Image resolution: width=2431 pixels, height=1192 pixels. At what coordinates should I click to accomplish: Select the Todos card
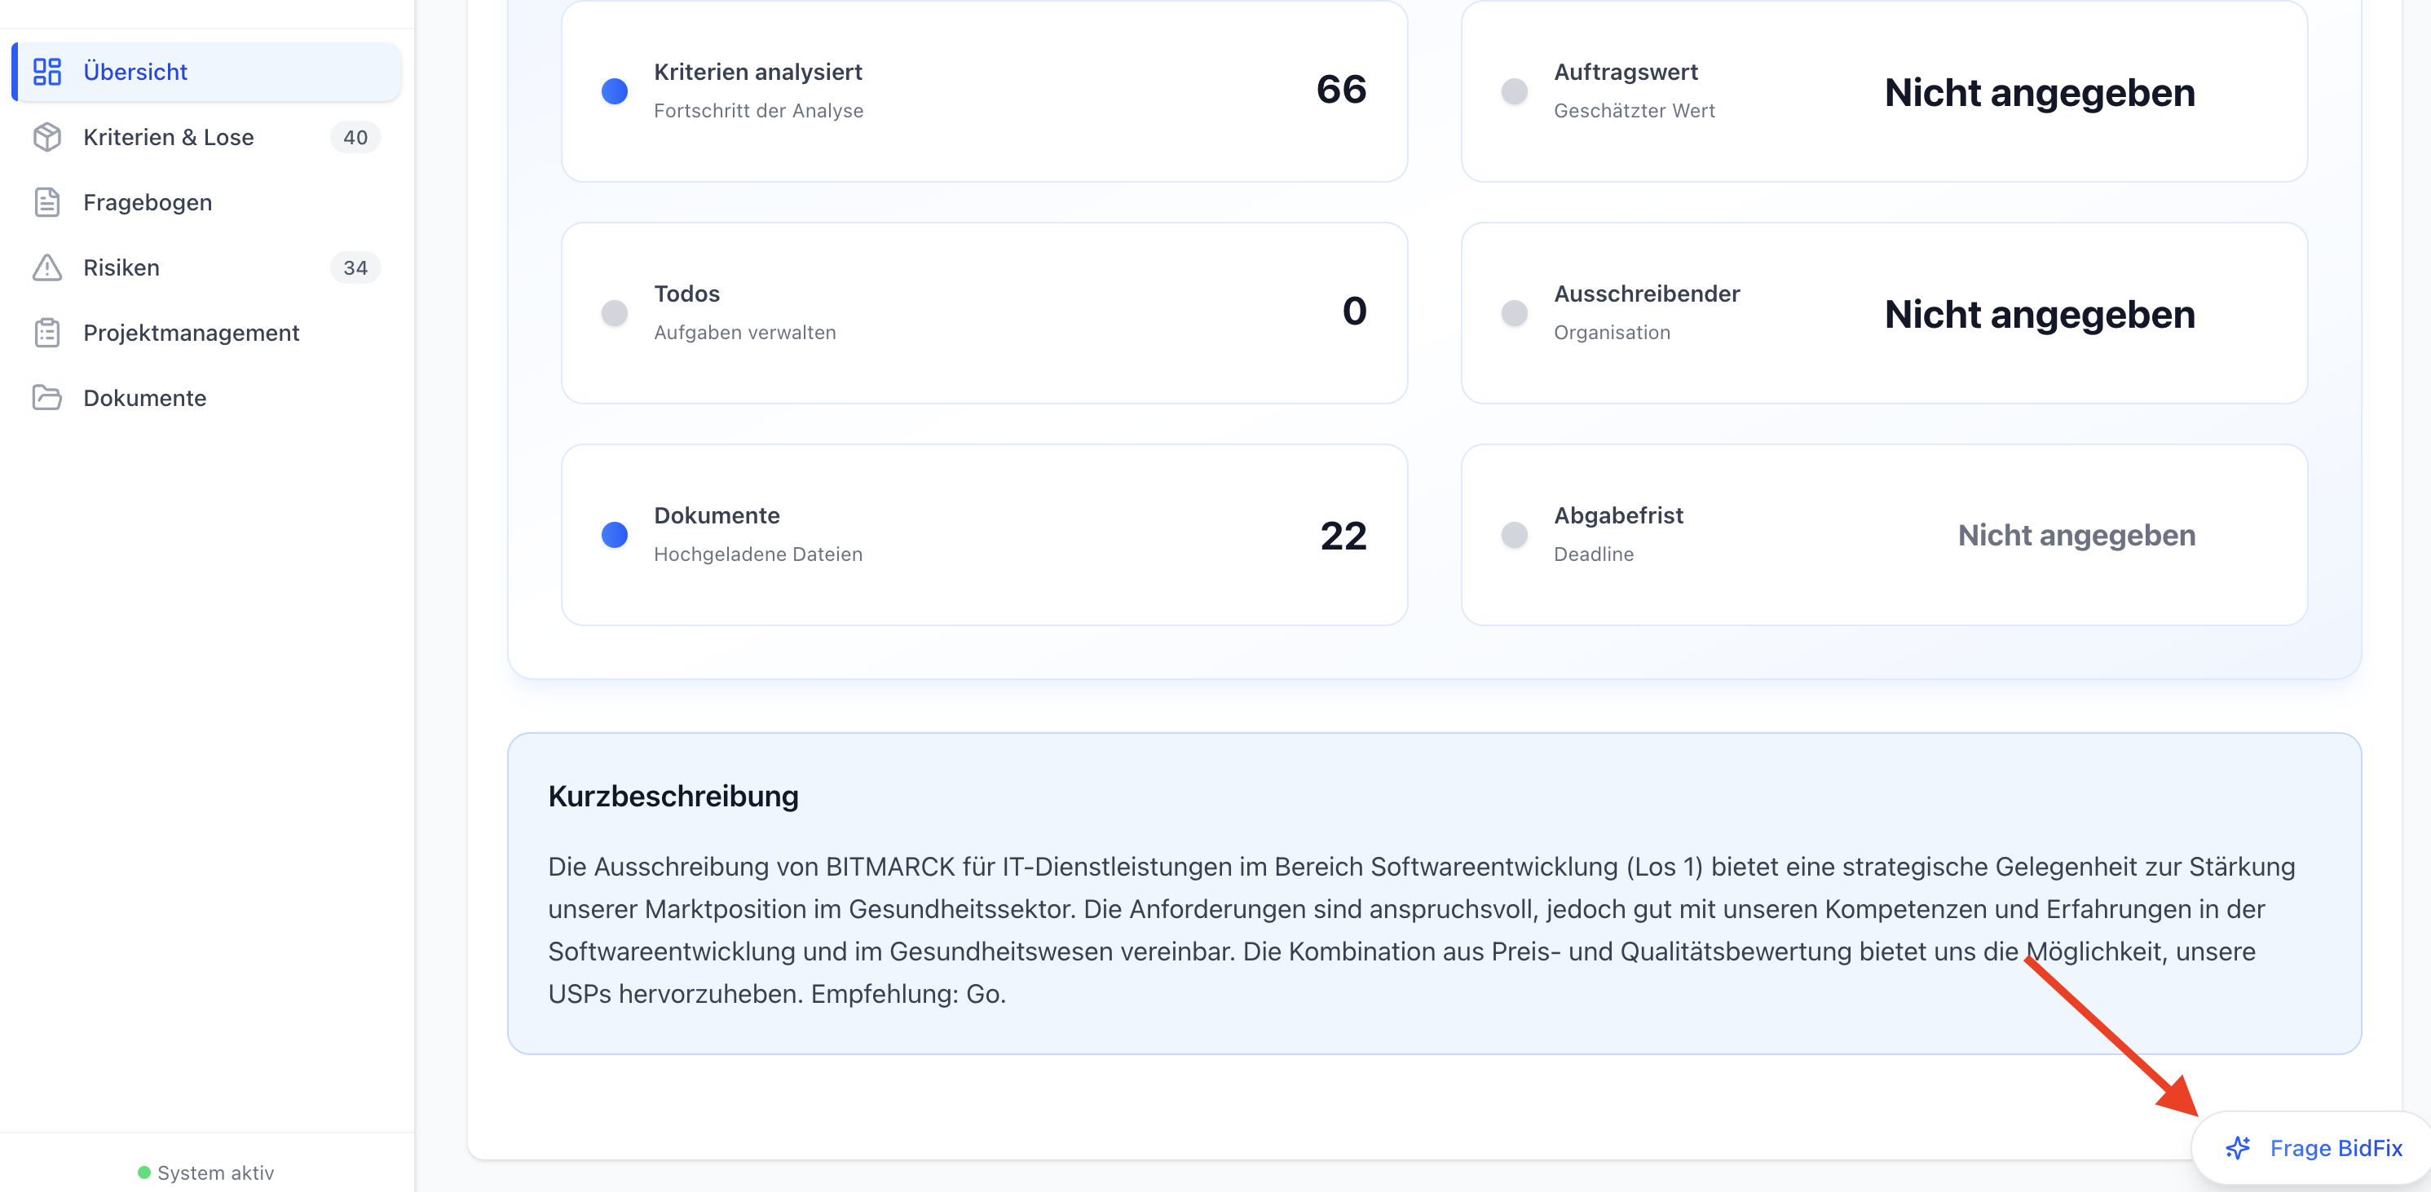pos(983,312)
